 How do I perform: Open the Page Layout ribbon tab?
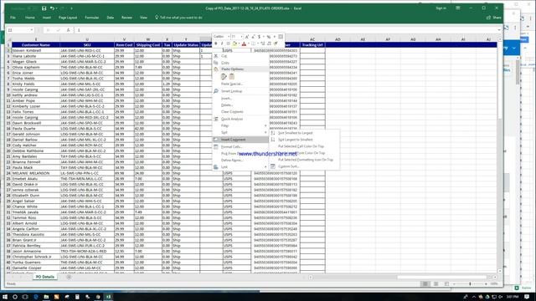68,18
